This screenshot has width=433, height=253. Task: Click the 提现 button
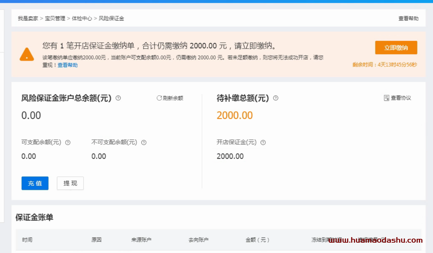click(x=70, y=183)
